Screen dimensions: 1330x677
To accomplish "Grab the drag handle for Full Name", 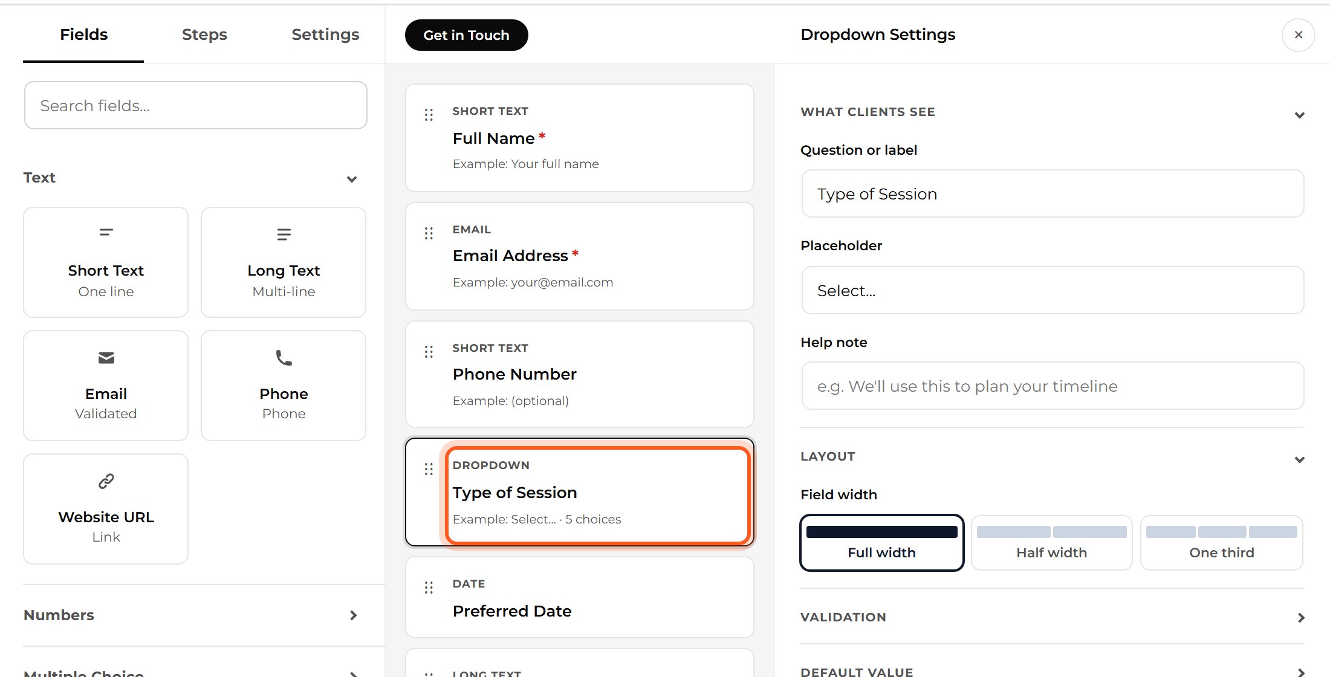I will (x=429, y=115).
